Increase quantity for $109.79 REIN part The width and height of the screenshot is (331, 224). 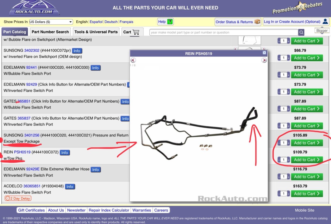(289, 160)
